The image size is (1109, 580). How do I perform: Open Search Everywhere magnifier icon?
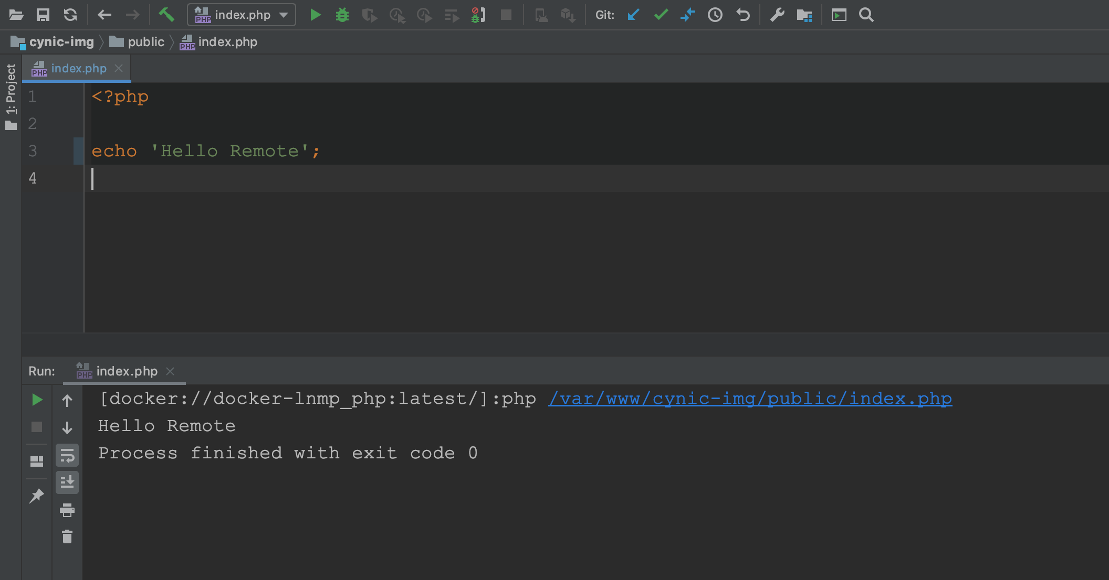(866, 15)
